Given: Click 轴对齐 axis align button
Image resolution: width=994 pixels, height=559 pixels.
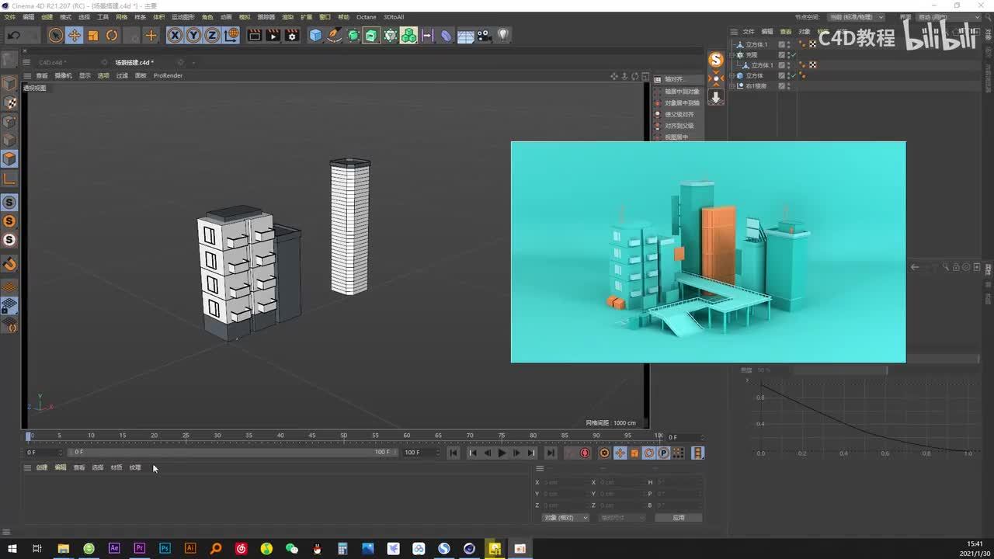Looking at the screenshot, I should click(674, 79).
